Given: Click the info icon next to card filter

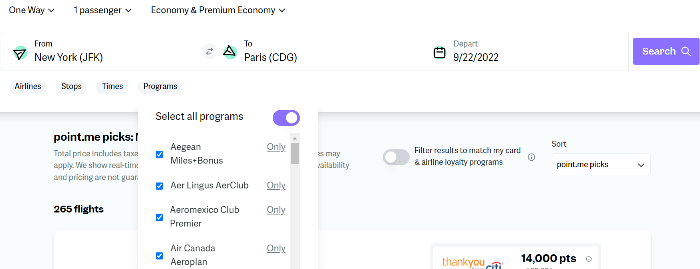Looking at the screenshot, I should coord(531,157).
